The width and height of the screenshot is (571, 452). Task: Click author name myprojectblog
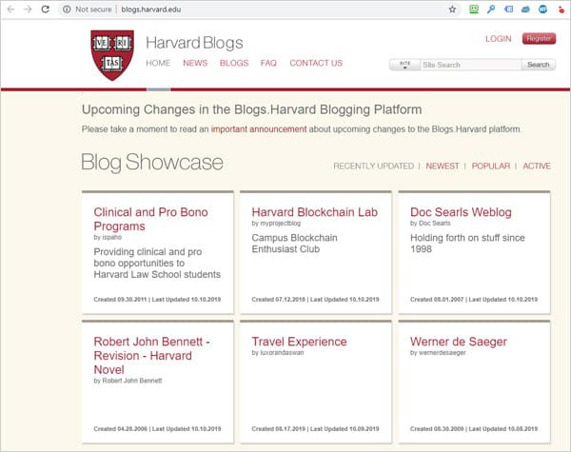click(281, 224)
